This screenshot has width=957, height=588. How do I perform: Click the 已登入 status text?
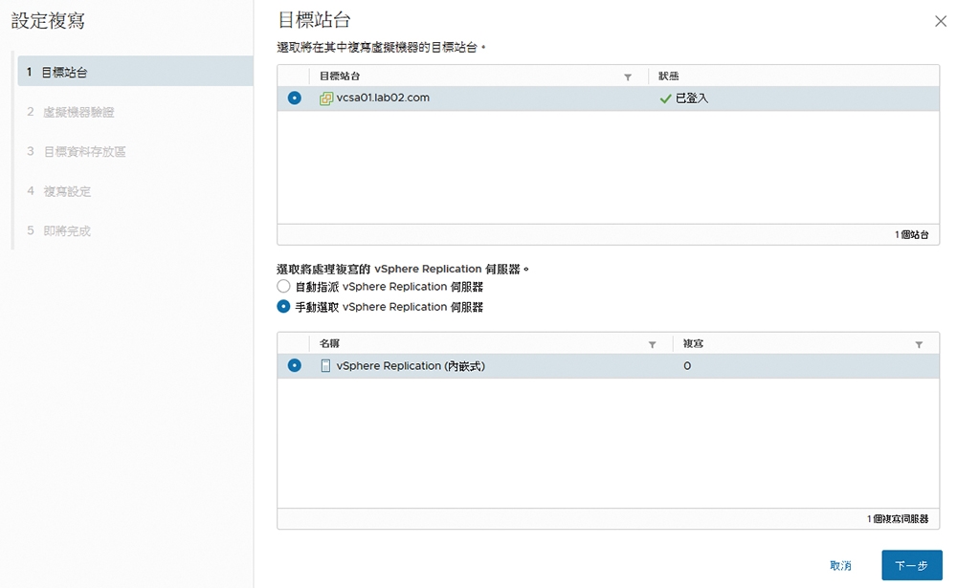(692, 98)
